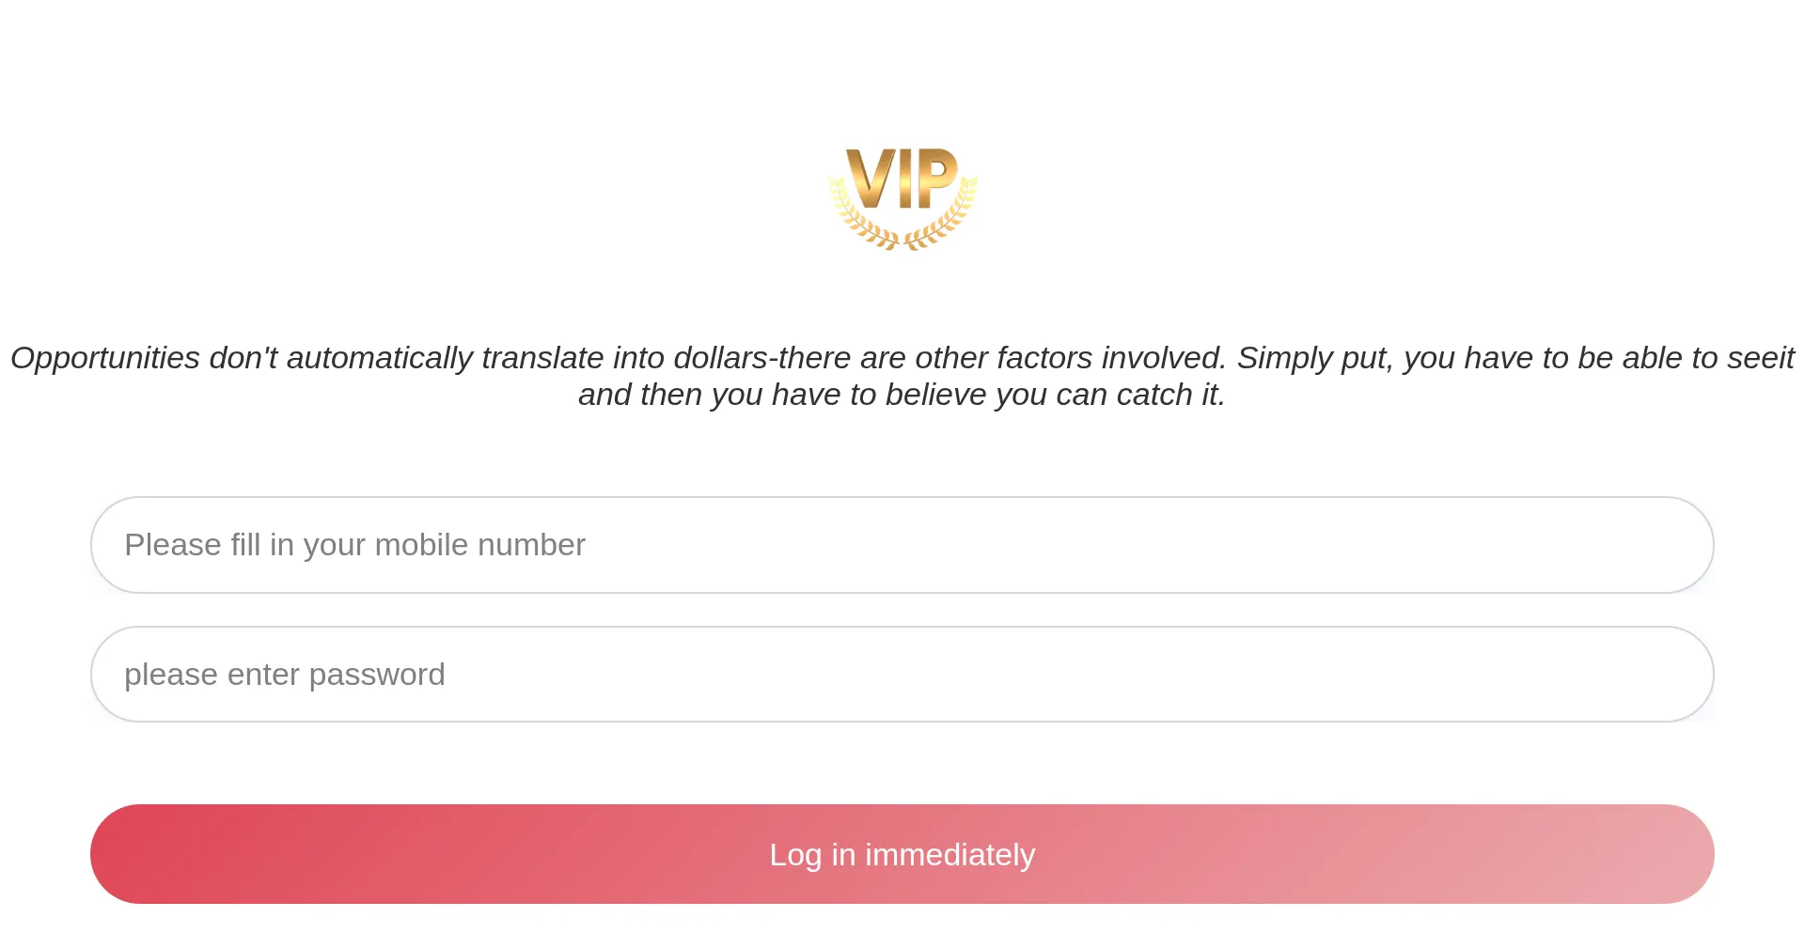Click the "please enter password" placeholder text
This screenshot has height=933, width=1805.
284,675
